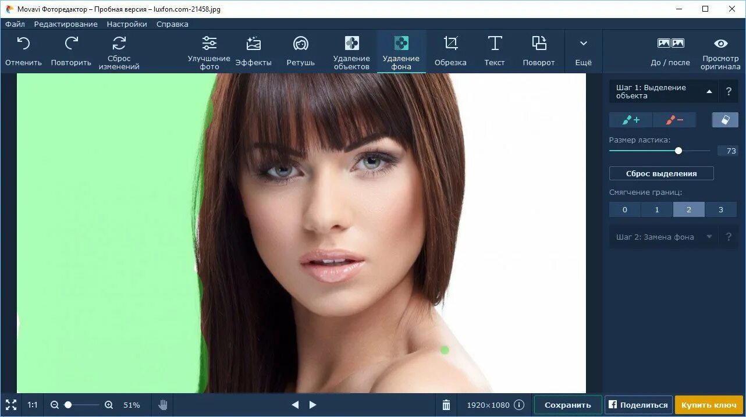Image resolution: width=746 pixels, height=417 pixels.
Task: Click the zoom slider handle
Action: tap(68, 405)
